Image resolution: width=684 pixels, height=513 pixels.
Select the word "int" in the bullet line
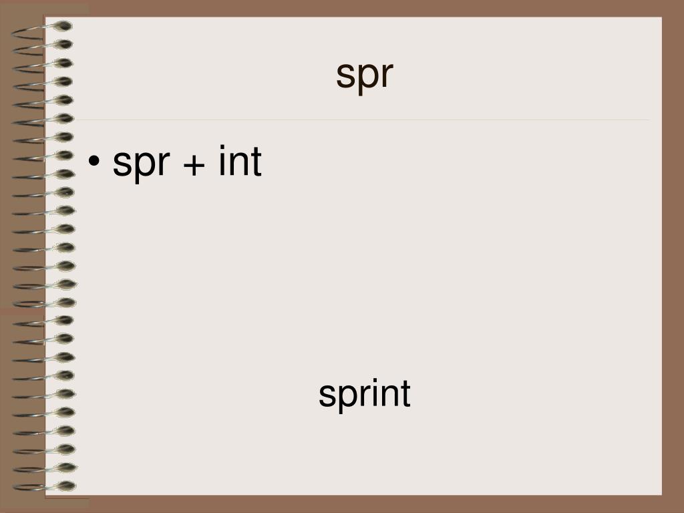pyautogui.click(x=240, y=160)
